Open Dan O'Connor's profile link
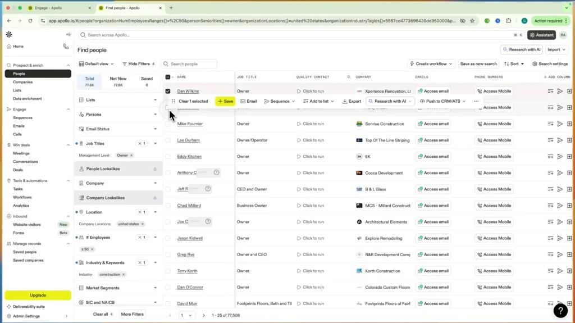 click(x=190, y=288)
